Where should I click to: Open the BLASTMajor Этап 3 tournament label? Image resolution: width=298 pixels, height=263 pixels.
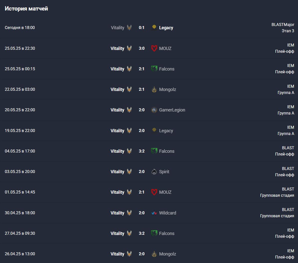(x=283, y=28)
